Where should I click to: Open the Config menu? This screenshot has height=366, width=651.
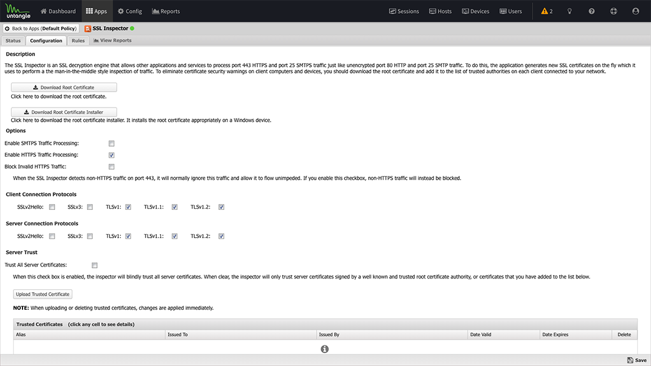point(130,11)
